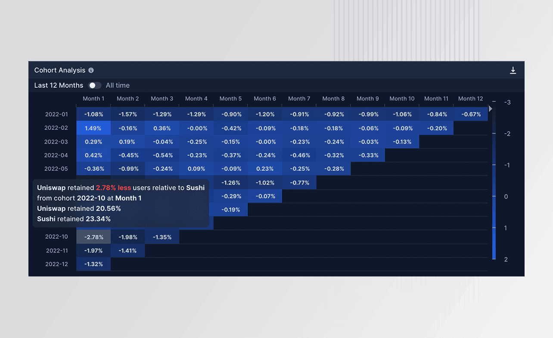Select the 2022-02 cohort row label
The height and width of the screenshot is (338, 553).
click(x=56, y=128)
